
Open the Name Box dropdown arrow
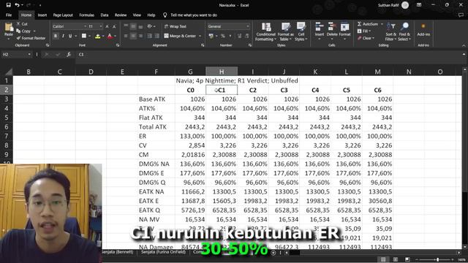point(29,55)
